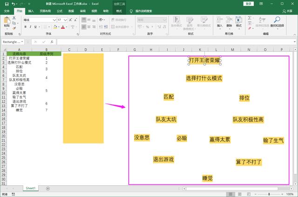Expand the Name Box dropdown arrow
The height and width of the screenshot is (197, 298).
click(22, 42)
